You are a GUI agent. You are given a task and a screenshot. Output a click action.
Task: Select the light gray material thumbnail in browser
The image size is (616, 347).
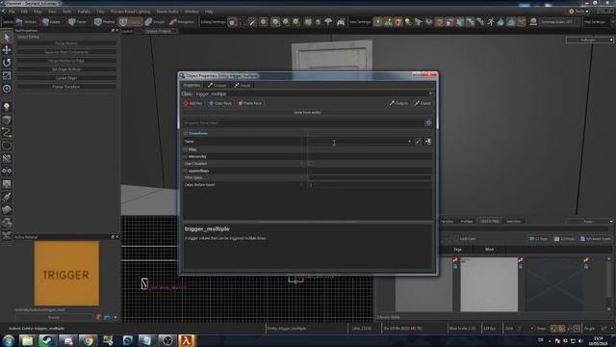click(489, 285)
